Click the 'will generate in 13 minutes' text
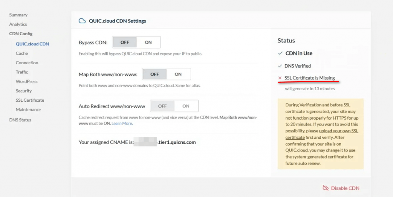The width and height of the screenshot is (393, 197). pyautogui.click(x=310, y=89)
